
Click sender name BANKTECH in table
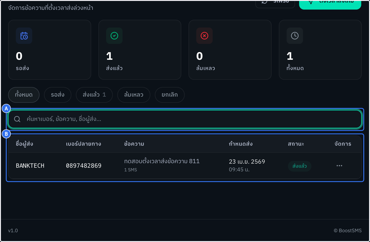point(30,166)
